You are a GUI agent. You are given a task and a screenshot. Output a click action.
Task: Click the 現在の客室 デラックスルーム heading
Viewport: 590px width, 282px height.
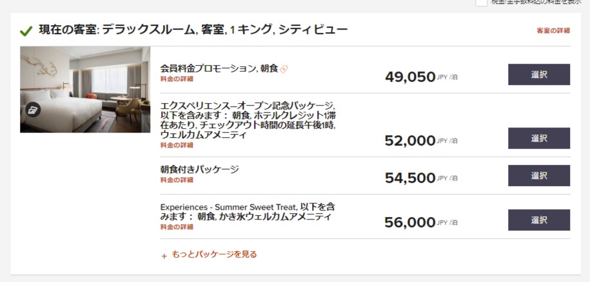coord(193,30)
